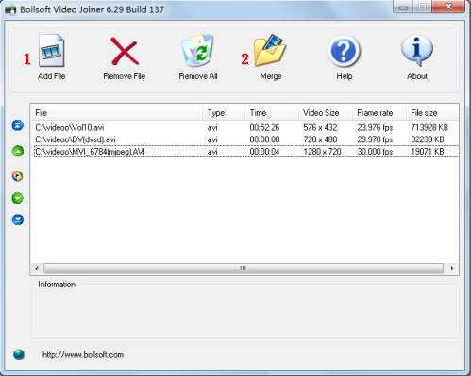Select the C:\videoo\DV(dvsd).avi row
This screenshot has width=471, height=376.
coord(246,139)
